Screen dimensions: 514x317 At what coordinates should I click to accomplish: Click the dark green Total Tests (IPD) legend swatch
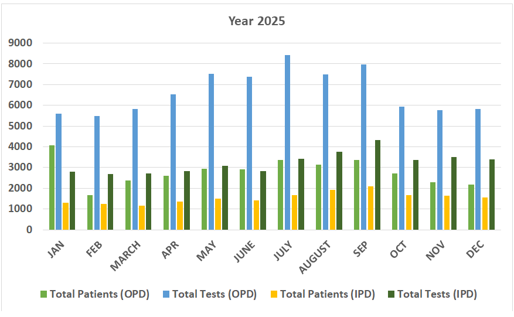tap(391, 295)
